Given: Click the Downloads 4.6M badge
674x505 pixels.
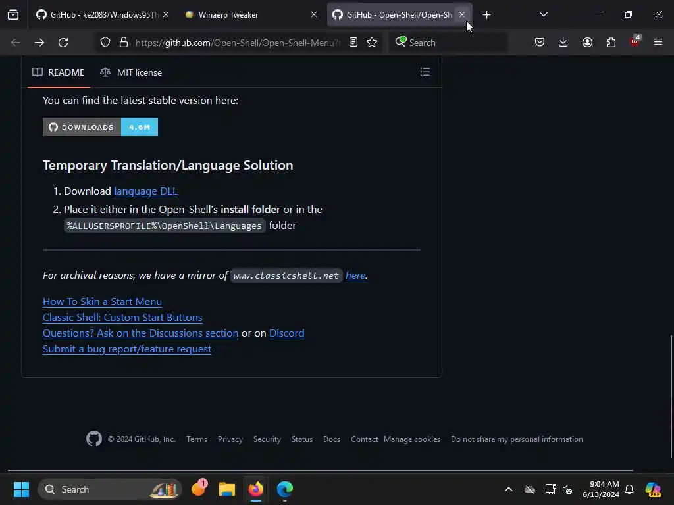Looking at the screenshot, I should pos(100,127).
